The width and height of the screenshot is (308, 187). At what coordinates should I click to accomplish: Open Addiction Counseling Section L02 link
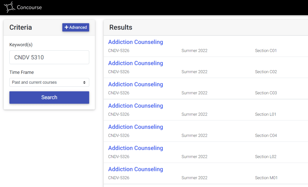click(136, 148)
